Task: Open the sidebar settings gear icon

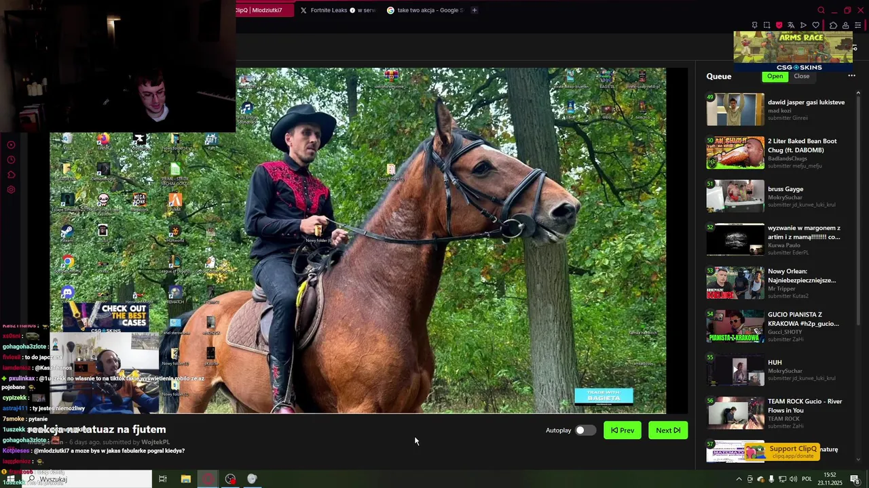Action: tap(11, 190)
